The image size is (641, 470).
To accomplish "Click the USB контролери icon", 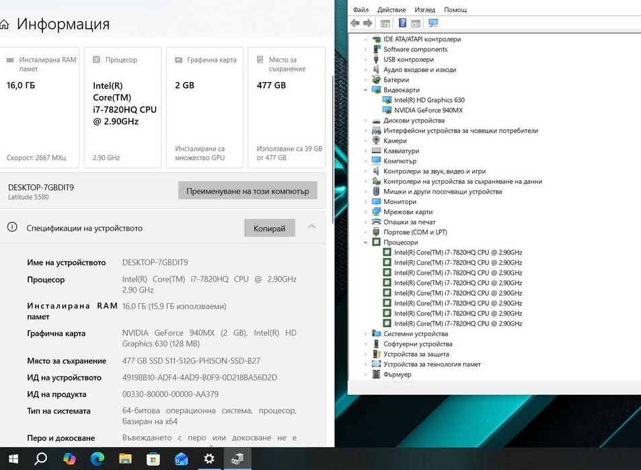I will click(x=376, y=59).
